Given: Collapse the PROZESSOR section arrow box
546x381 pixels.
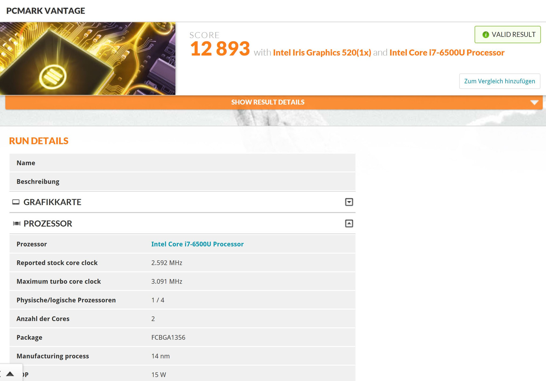Looking at the screenshot, I should 349,224.
